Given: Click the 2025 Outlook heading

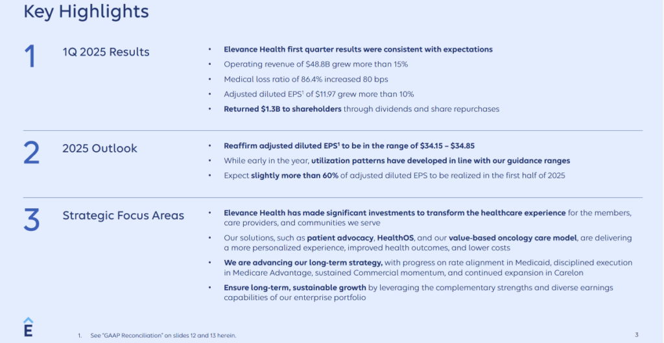Looking at the screenshot, I should (x=100, y=148).
